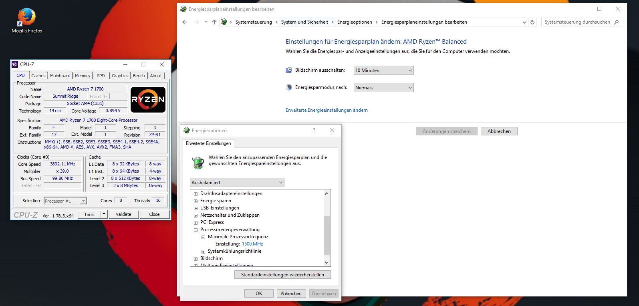Image resolution: width=639 pixels, height=306 pixels.
Task: Select the CPU tab in CPU-Z
Action: click(x=20, y=75)
